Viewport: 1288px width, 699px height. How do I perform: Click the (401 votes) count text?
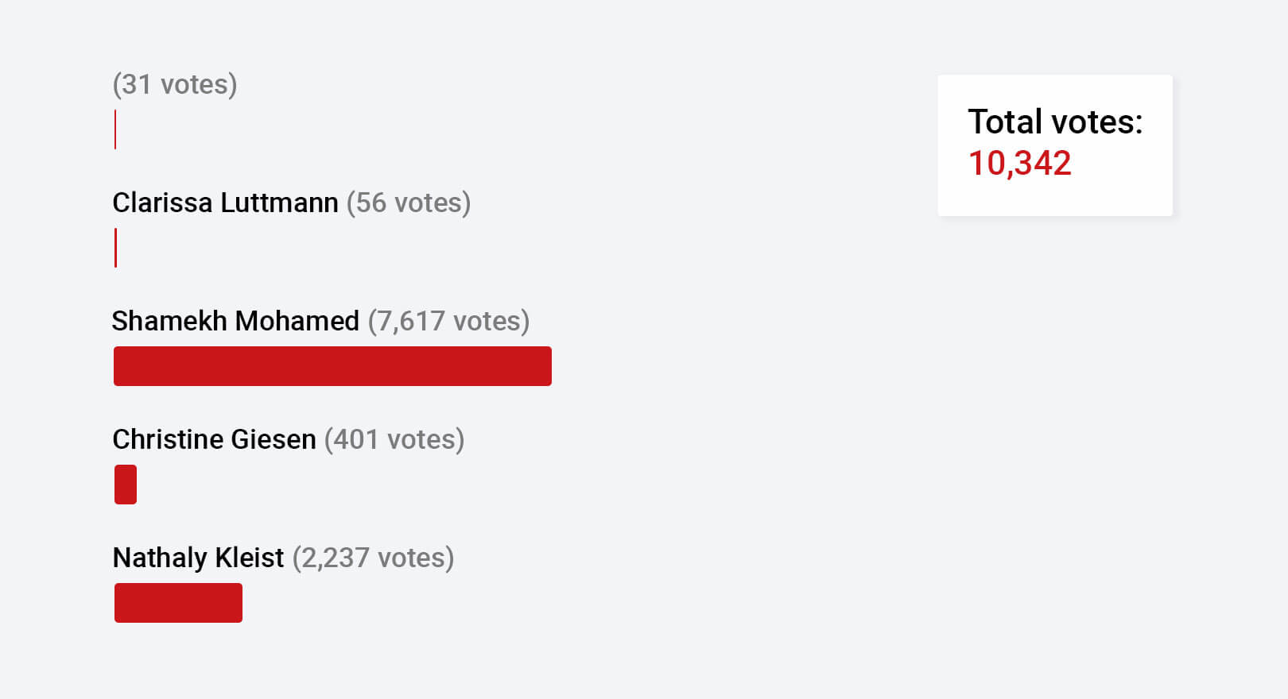[x=394, y=439]
